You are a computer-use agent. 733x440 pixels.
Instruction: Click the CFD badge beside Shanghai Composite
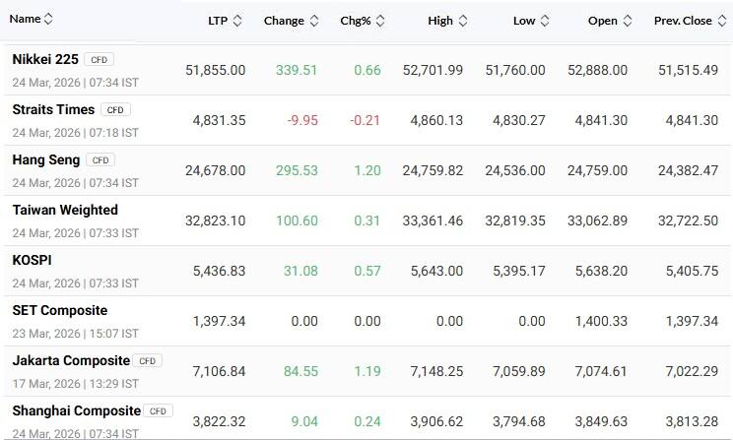coord(158,411)
